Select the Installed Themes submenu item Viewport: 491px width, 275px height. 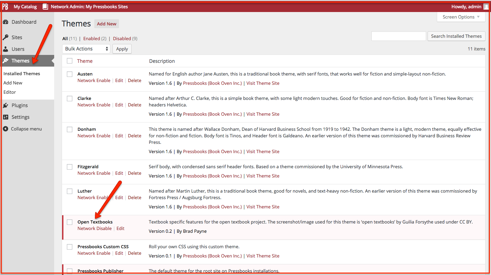(x=22, y=73)
